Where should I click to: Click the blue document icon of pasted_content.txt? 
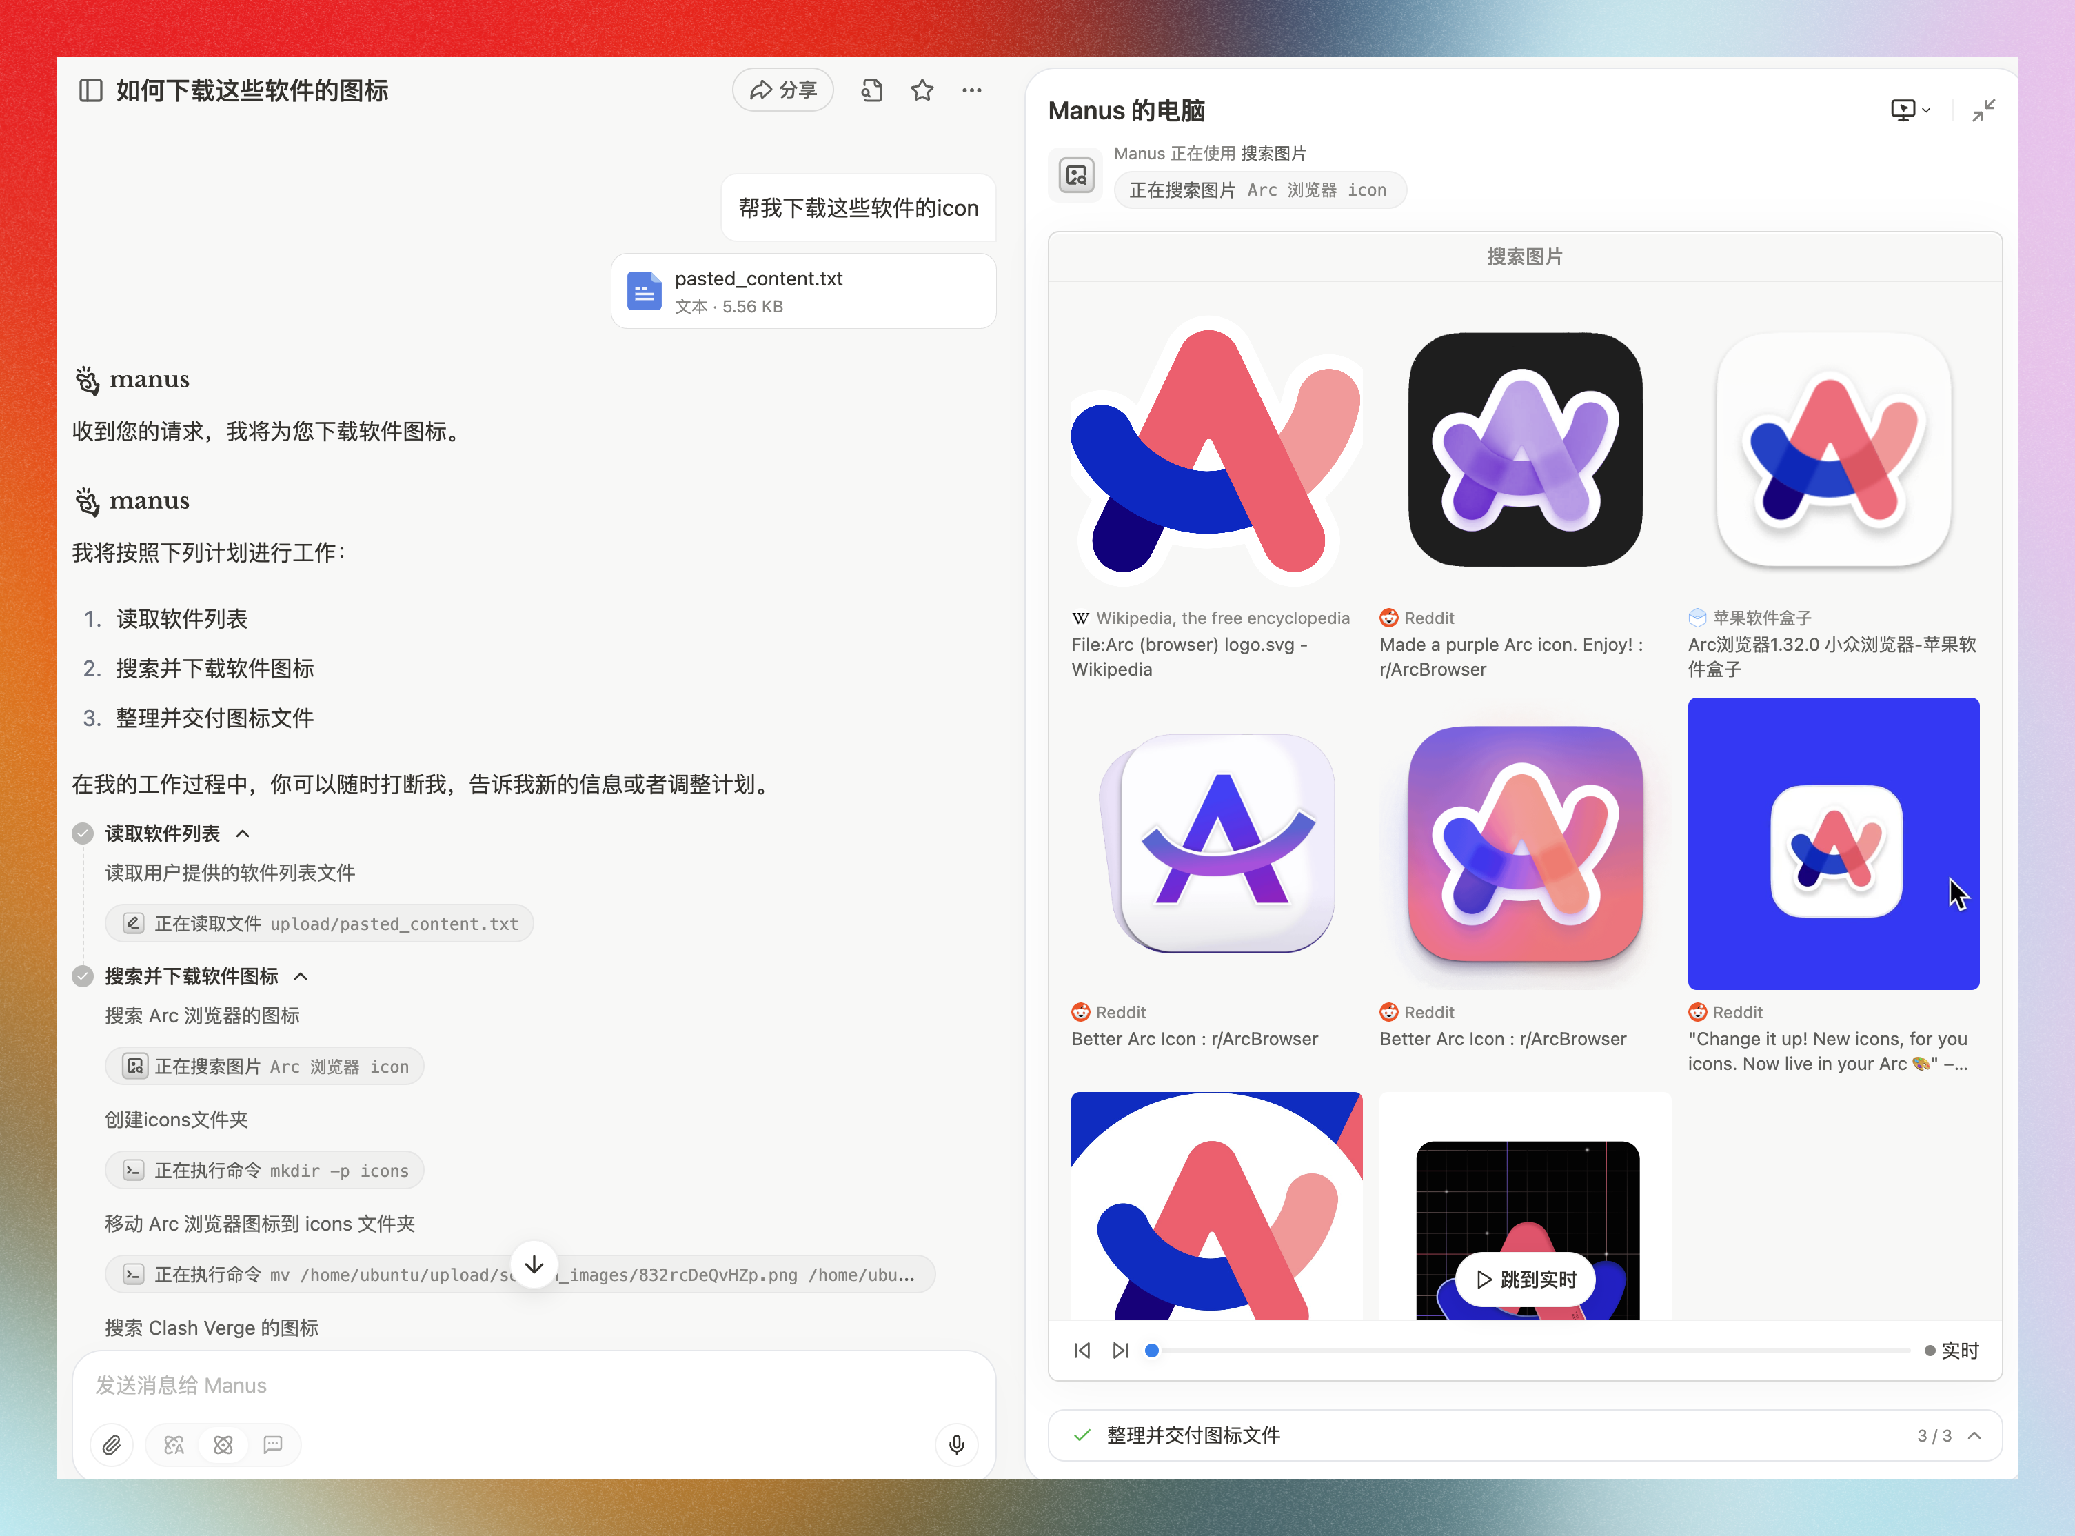click(645, 291)
